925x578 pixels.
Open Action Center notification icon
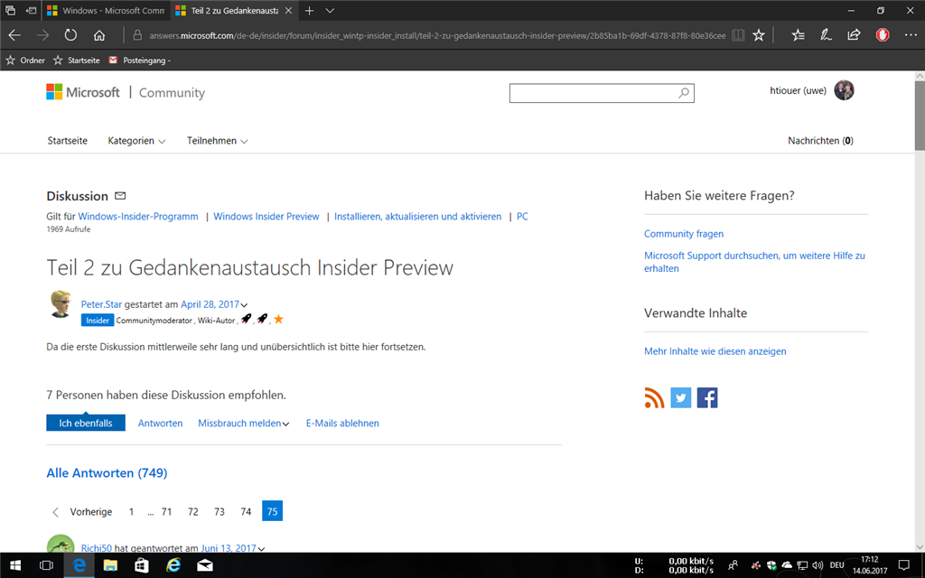click(903, 565)
